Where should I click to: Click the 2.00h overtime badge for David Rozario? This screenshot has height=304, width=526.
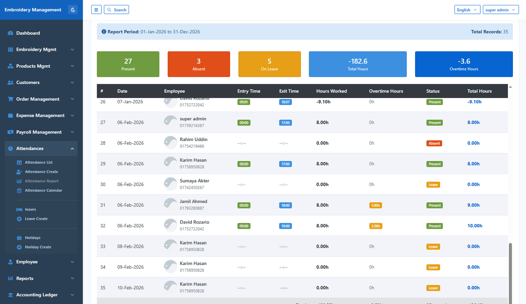[376, 226]
